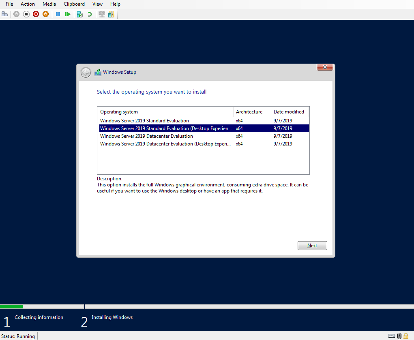414x340 pixels.
Task: Go back using the Windows Setup arrow
Action: [86, 72]
